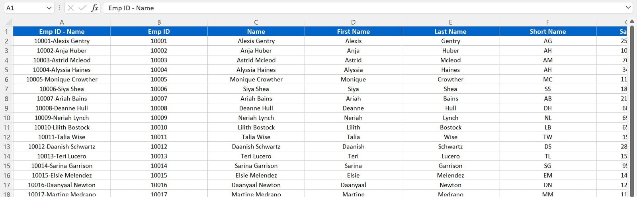Expand the formula bar with chevron
The width and height of the screenshot is (637, 197).
pos(628,8)
